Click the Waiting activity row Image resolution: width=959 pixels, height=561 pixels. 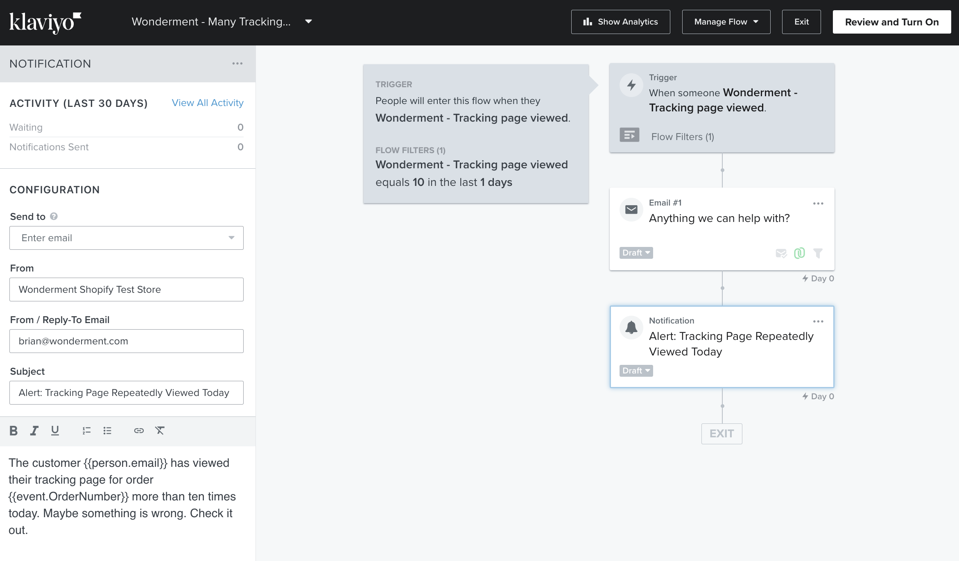tap(127, 127)
